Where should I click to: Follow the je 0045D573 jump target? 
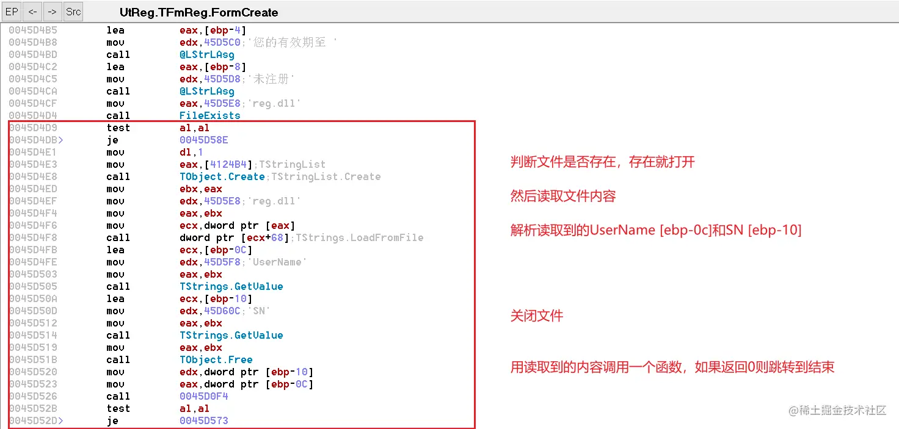click(203, 420)
